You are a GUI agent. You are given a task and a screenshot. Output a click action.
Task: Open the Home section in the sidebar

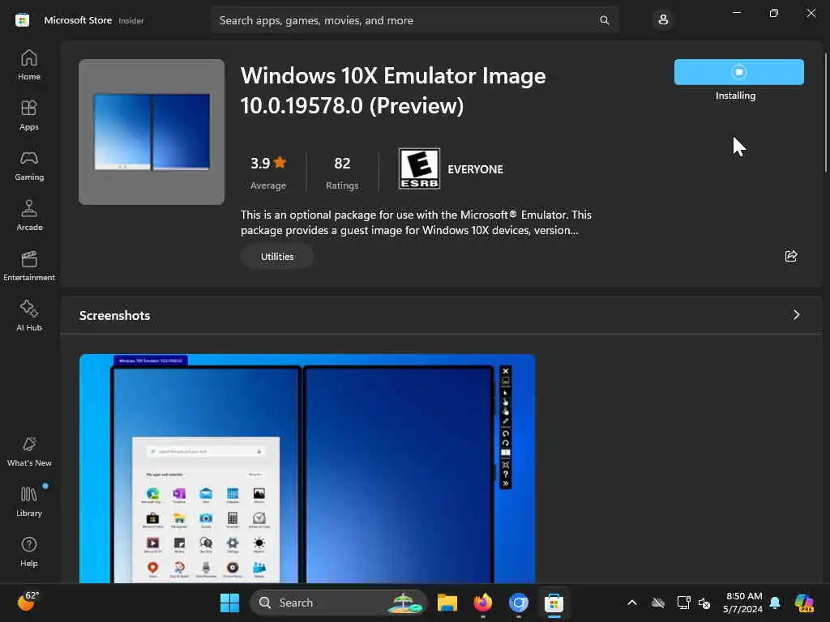point(29,65)
